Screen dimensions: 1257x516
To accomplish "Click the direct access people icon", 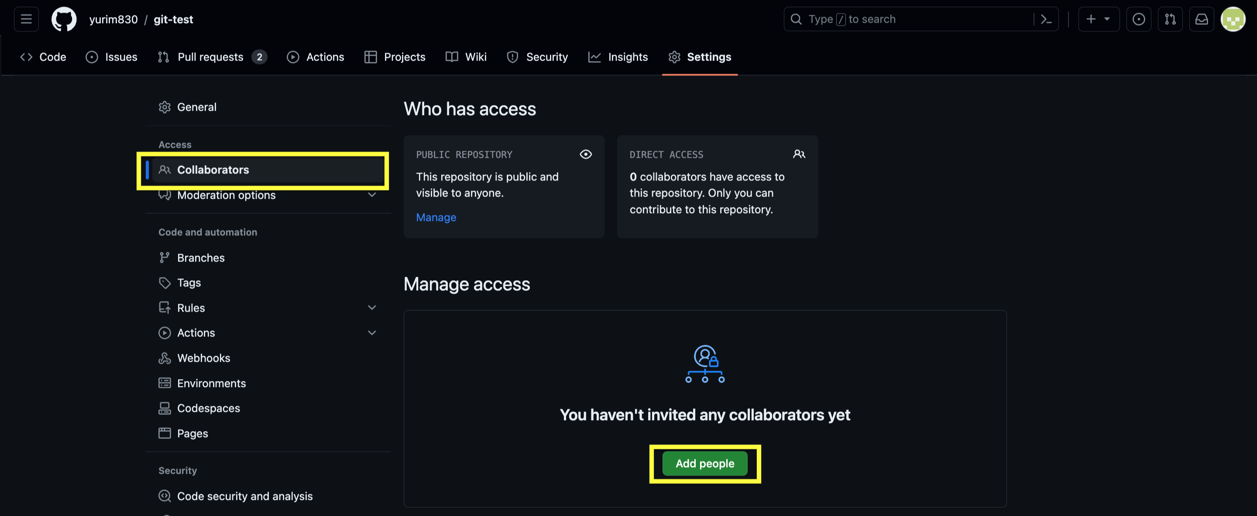I will pos(799,154).
